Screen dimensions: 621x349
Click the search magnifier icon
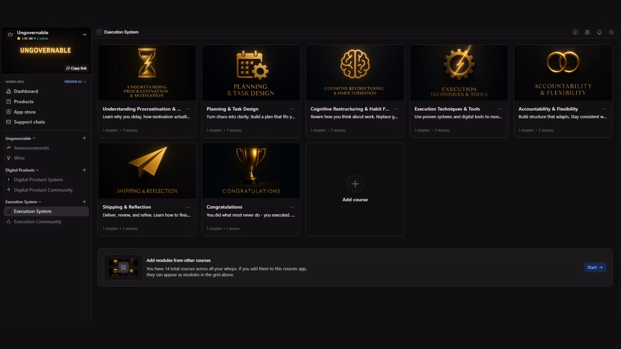tap(611, 32)
